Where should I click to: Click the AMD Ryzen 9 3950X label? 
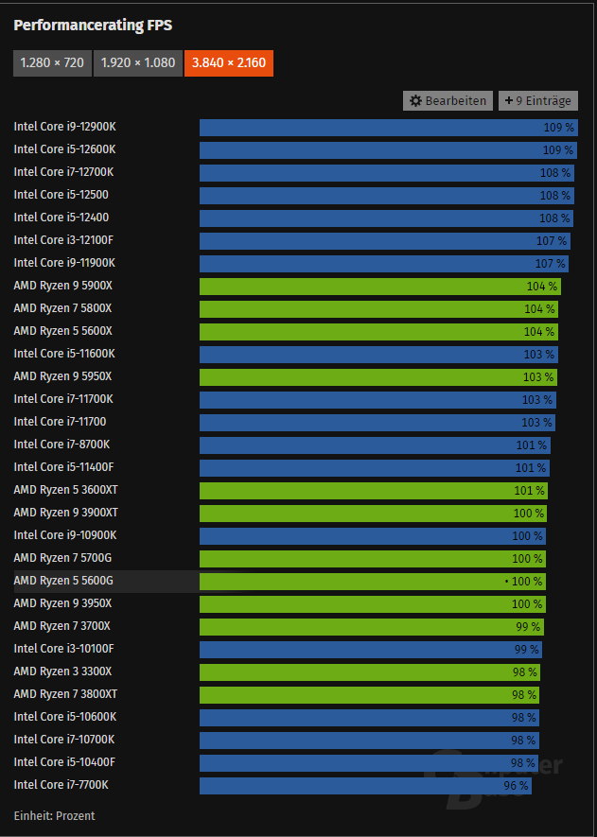(x=62, y=603)
